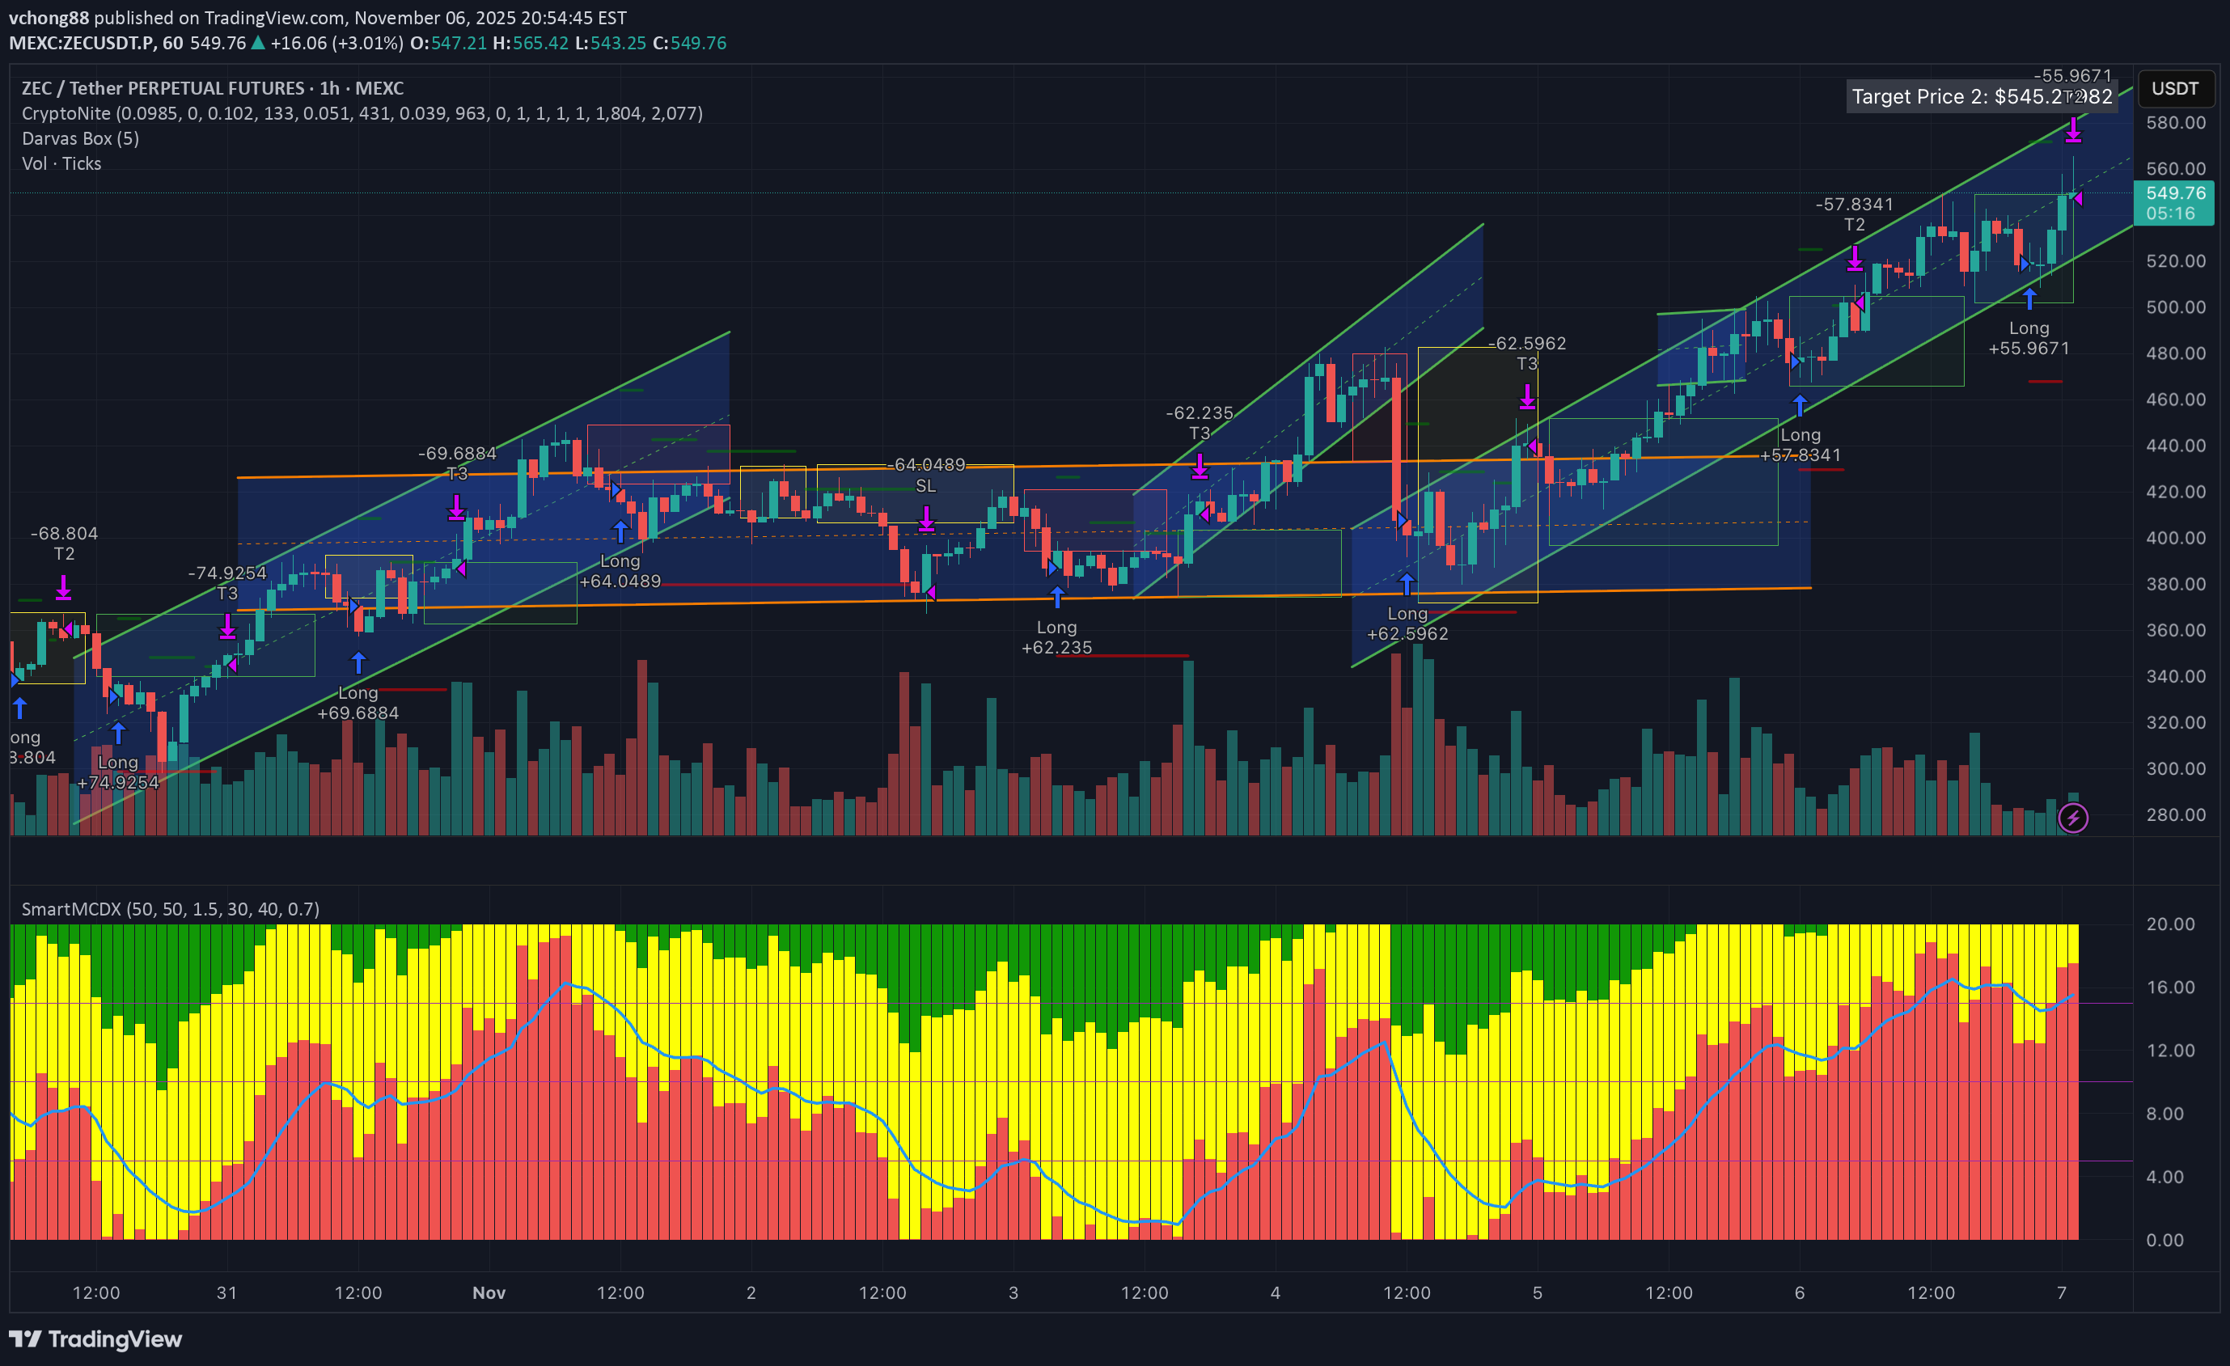This screenshot has height=1366, width=2230.
Task: Click the magenta -62.5962 T3 down arrow
Action: tap(1527, 396)
